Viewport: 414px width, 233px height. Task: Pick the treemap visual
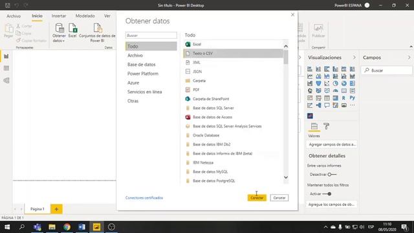(352, 83)
